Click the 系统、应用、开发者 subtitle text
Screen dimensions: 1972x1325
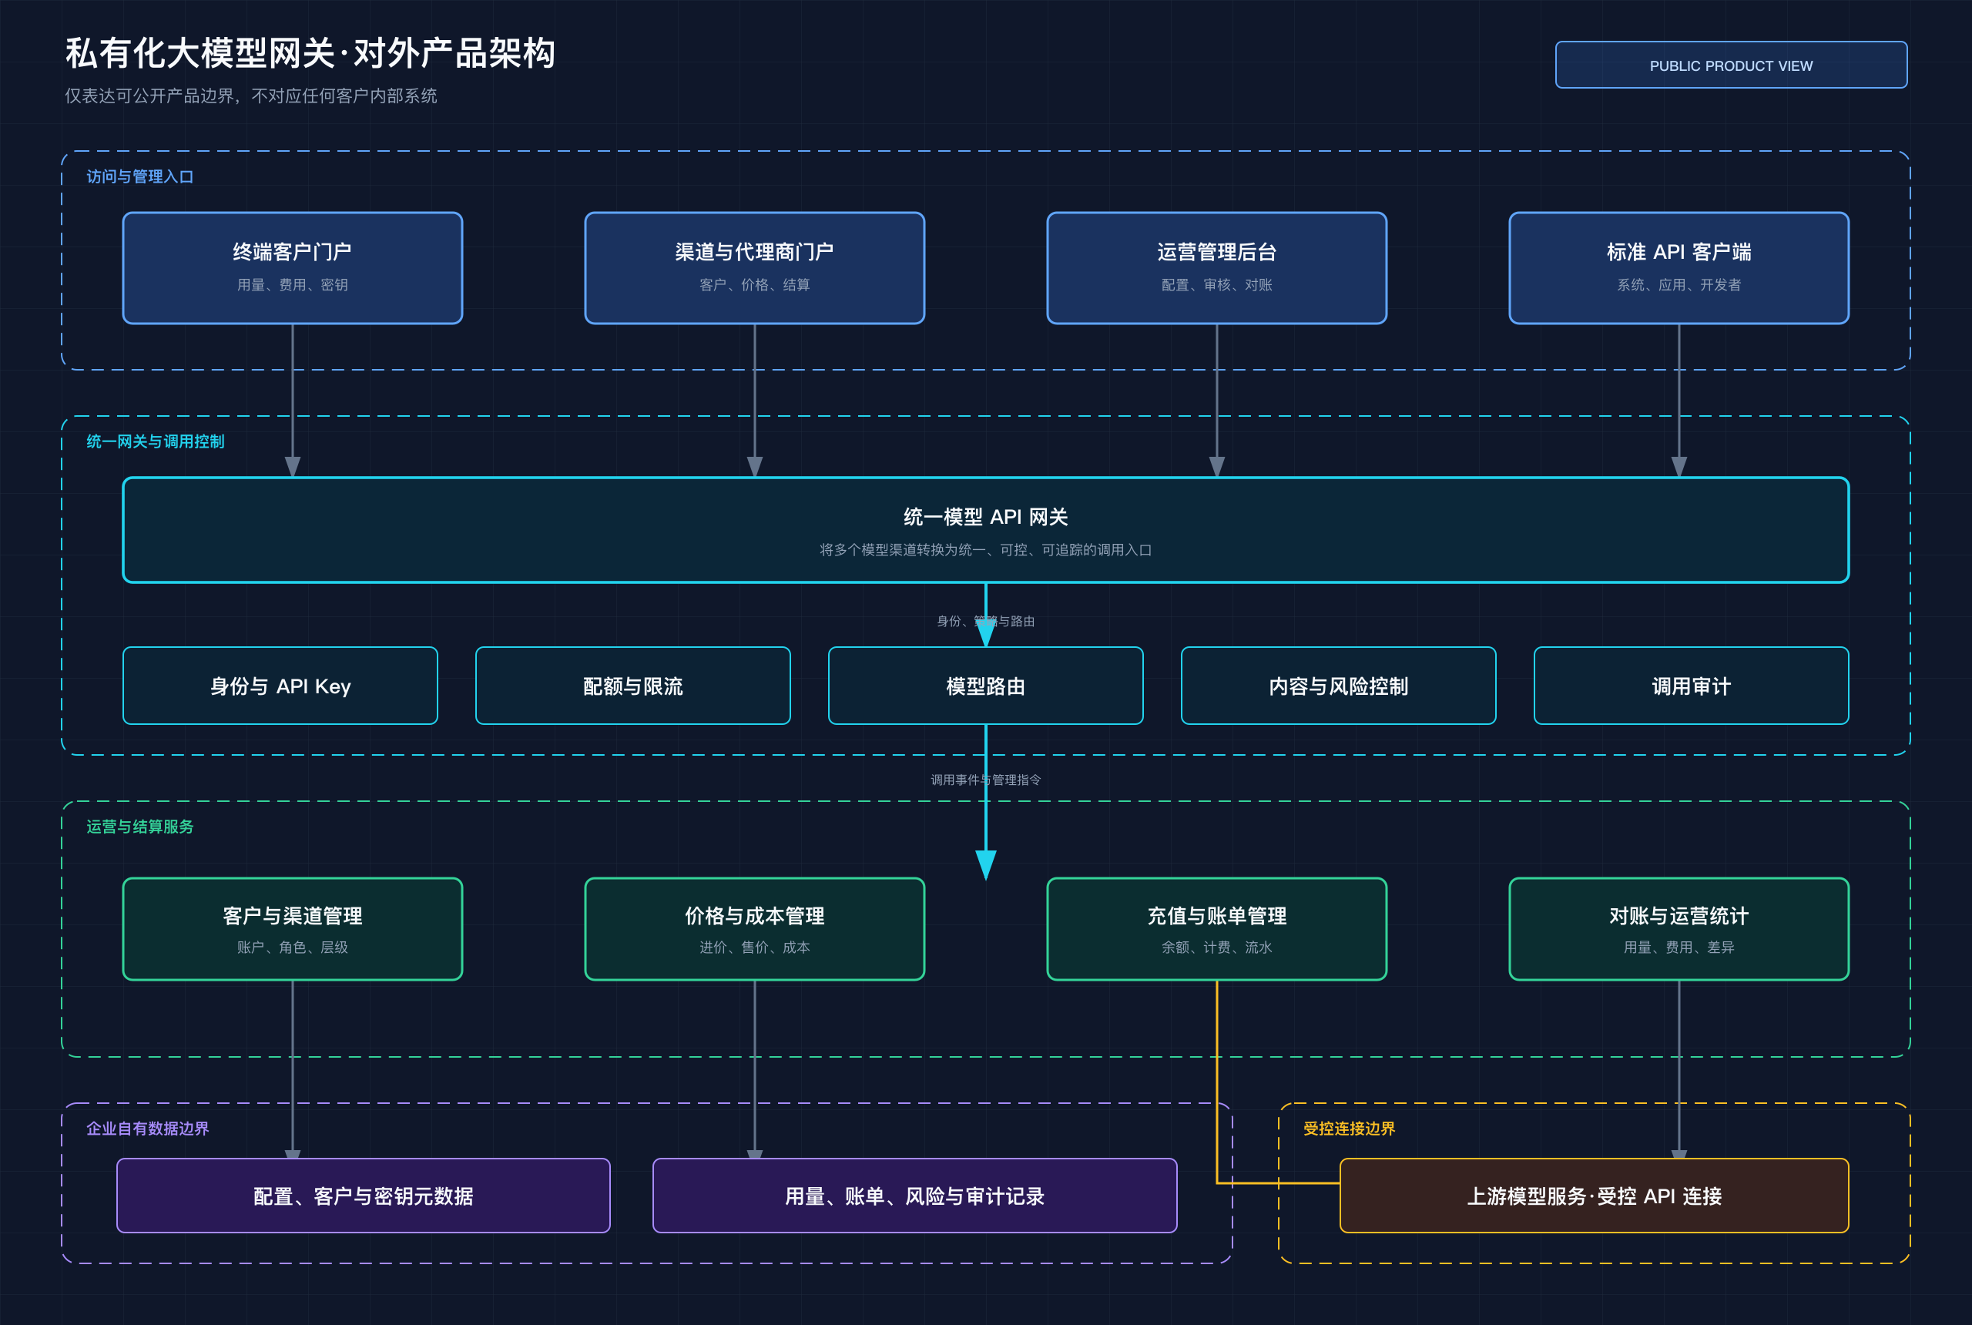(1679, 285)
